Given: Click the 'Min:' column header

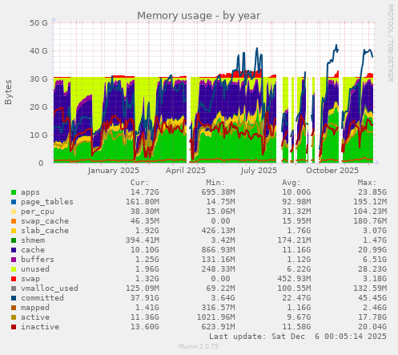Looking at the screenshot, I should point(215,183).
